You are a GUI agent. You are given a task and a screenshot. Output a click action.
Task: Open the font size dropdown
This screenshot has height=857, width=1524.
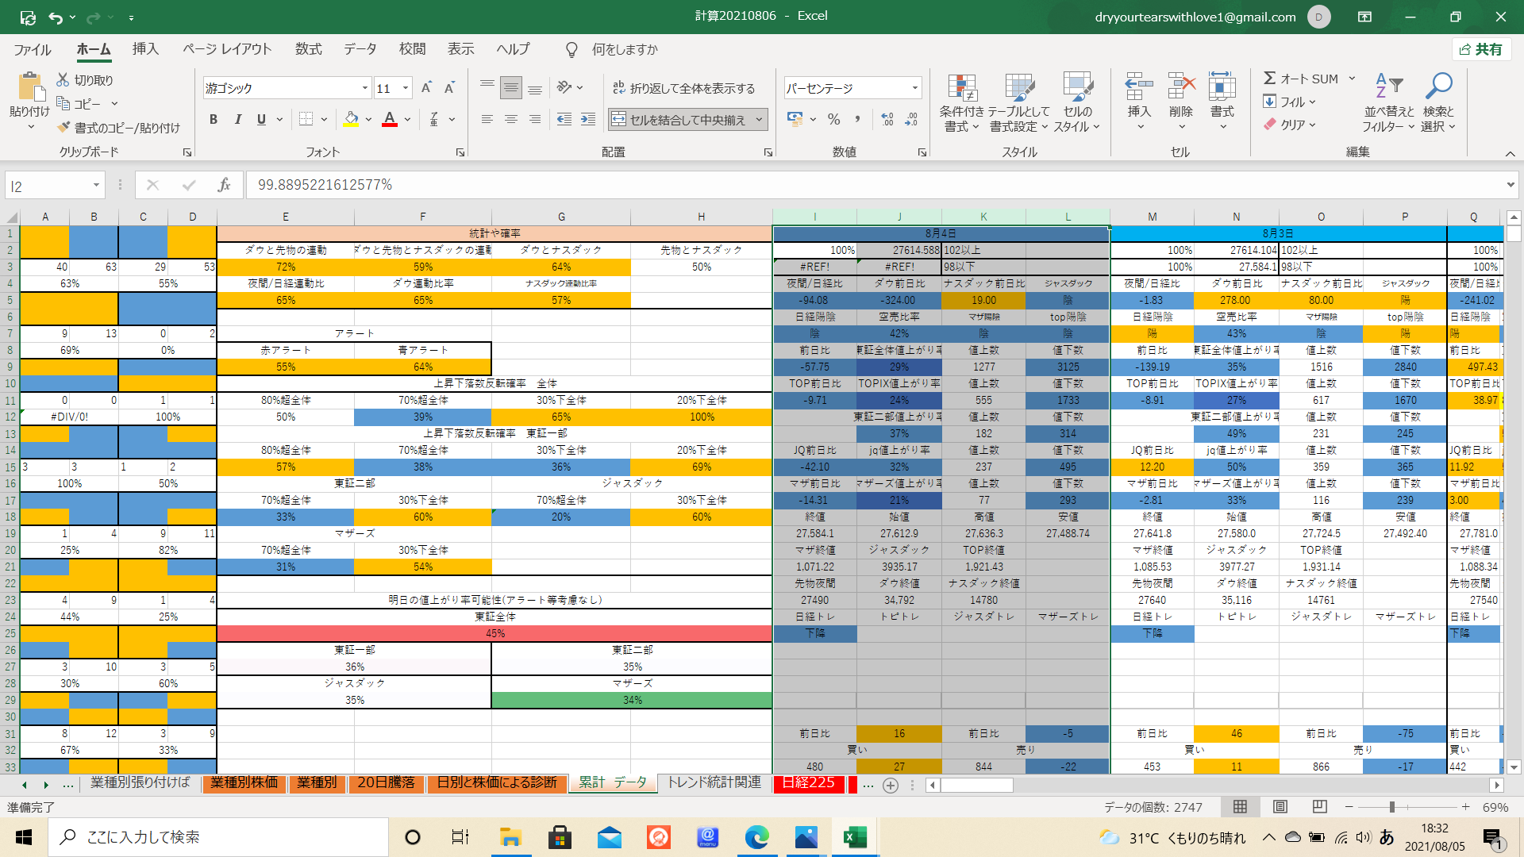[406, 88]
